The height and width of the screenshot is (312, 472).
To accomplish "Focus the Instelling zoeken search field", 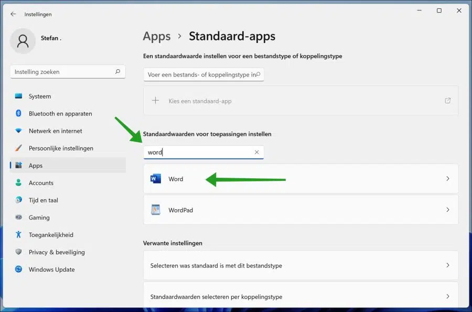I will coord(68,72).
